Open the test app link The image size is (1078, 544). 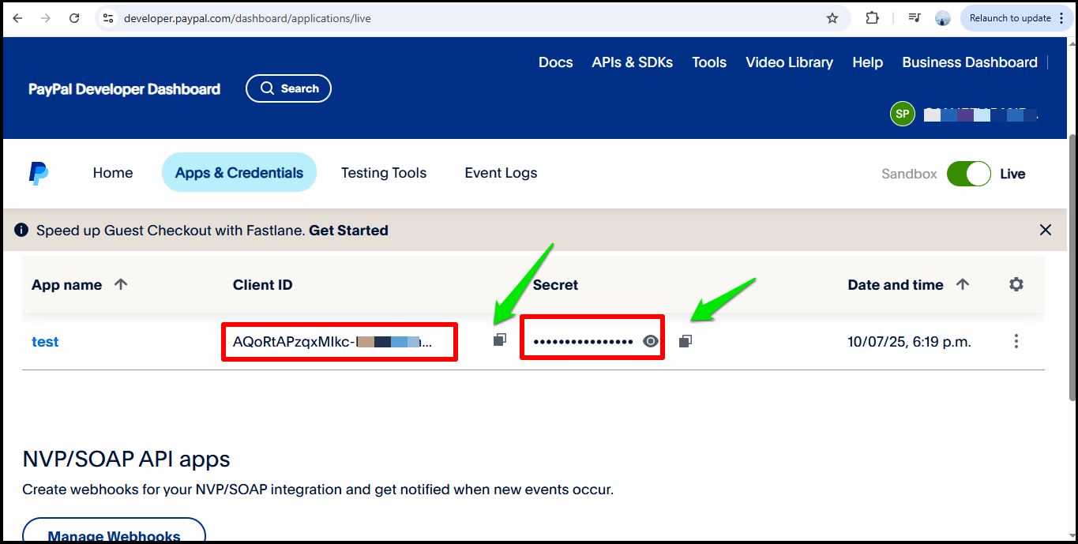(45, 342)
